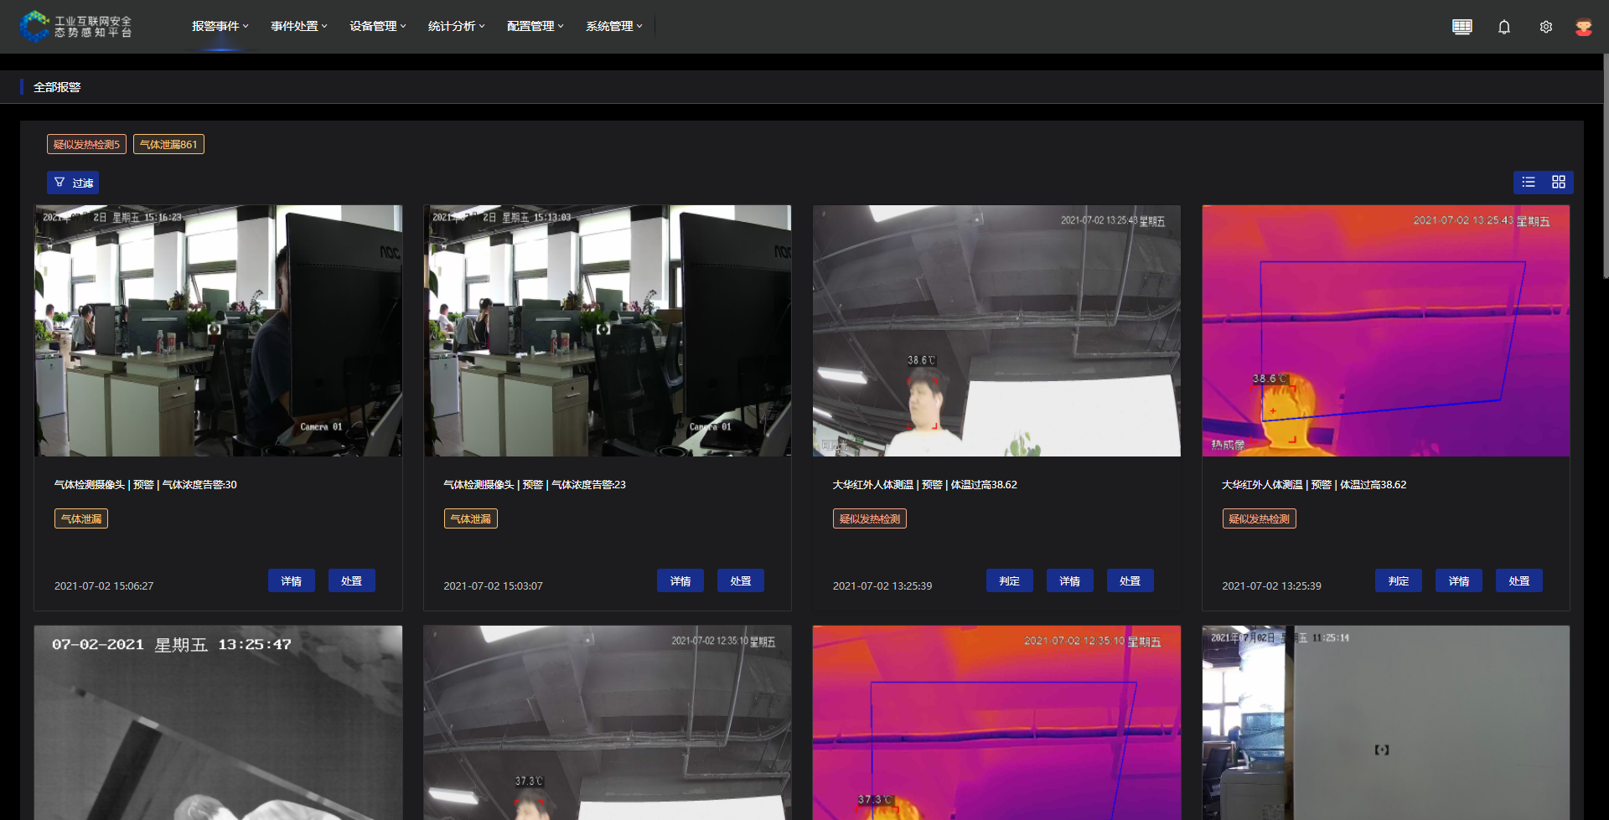
Task: Open the notification bell
Action: (1503, 27)
